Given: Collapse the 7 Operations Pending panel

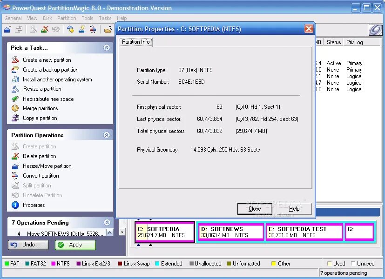Looking at the screenshot, I should pyautogui.click(x=107, y=222).
